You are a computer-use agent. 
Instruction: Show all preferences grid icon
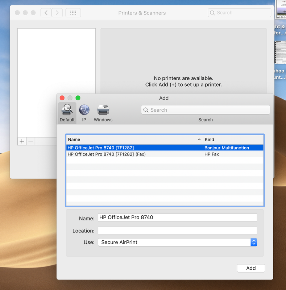pos(73,13)
